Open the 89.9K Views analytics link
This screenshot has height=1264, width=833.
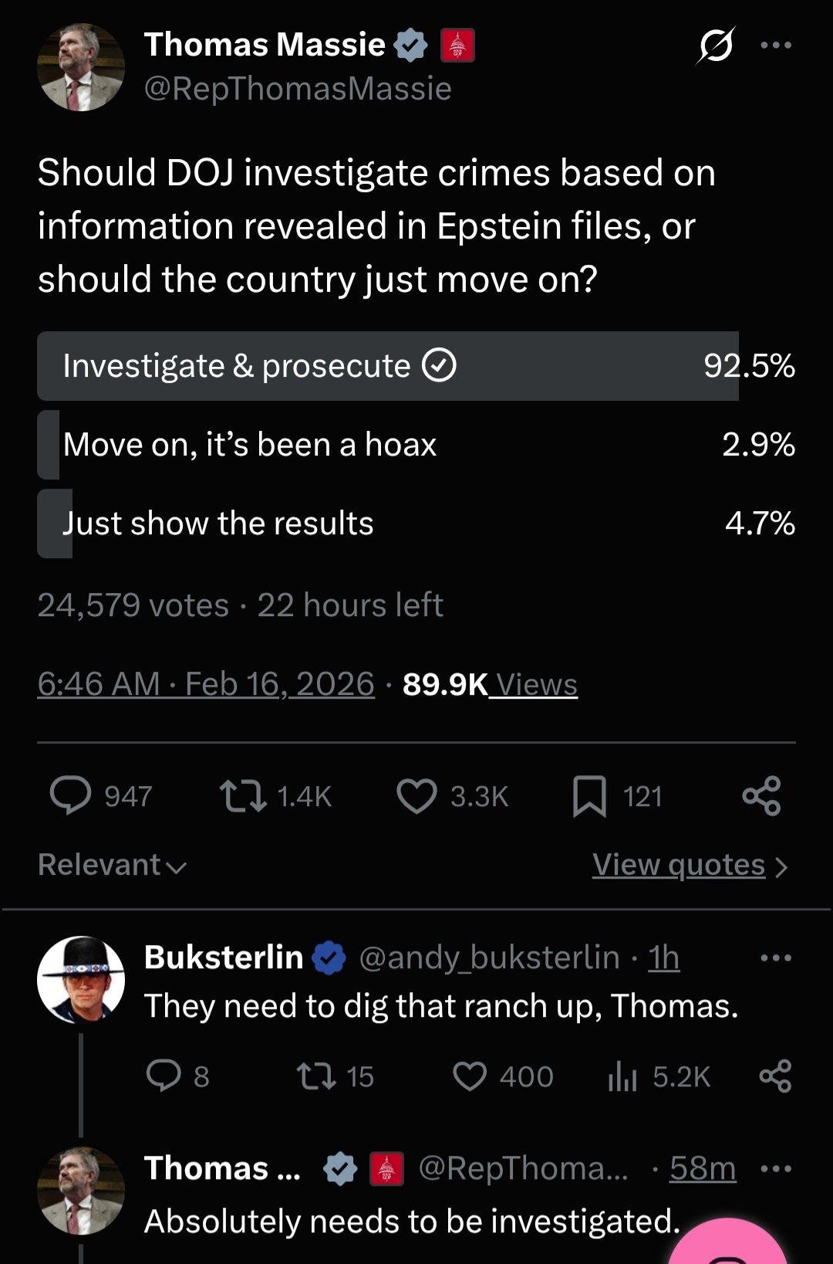tap(491, 684)
